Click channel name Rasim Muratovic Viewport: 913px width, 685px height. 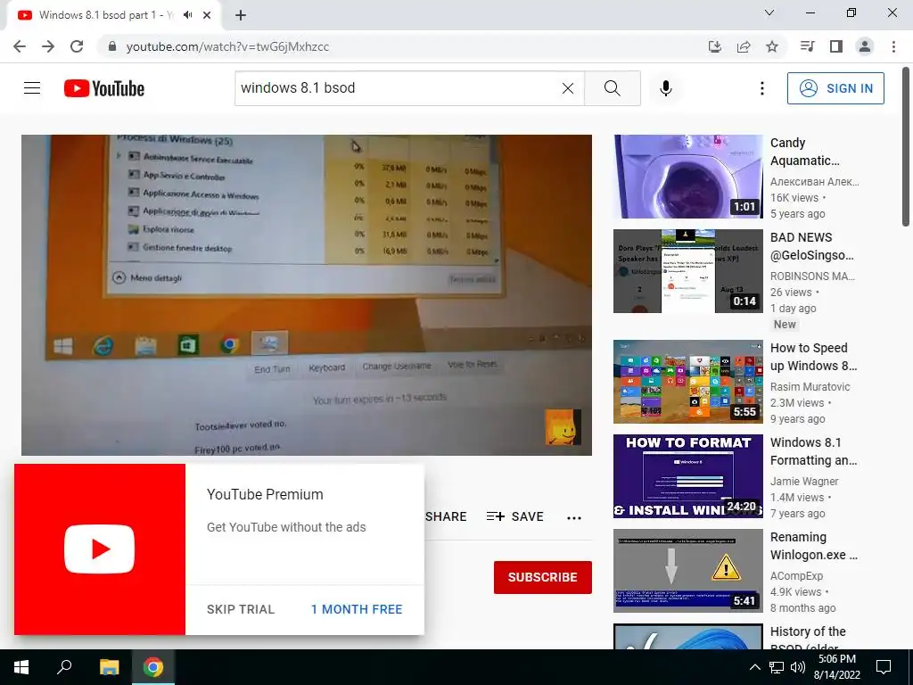point(810,387)
